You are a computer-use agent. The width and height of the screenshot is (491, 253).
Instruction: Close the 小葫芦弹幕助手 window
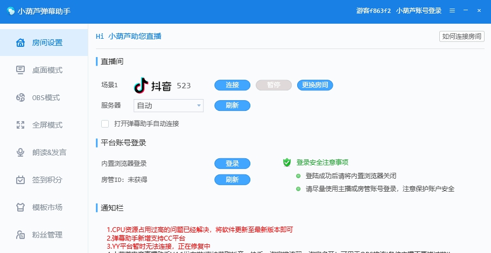click(479, 11)
